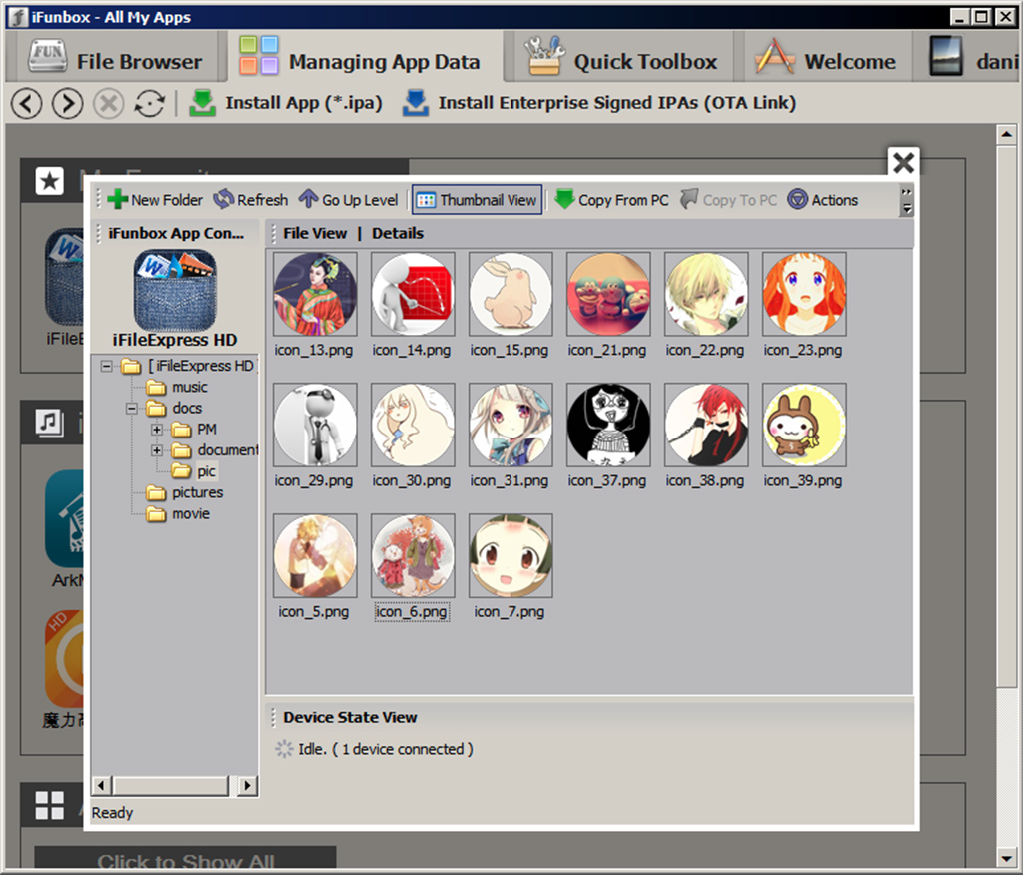Navigate forward with the right arrow
This screenshot has width=1023, height=875.
coord(67,103)
